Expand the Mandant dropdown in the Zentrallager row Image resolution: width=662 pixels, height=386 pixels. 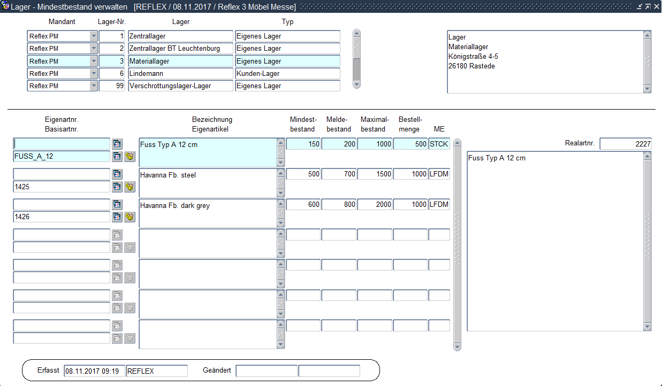(x=94, y=36)
